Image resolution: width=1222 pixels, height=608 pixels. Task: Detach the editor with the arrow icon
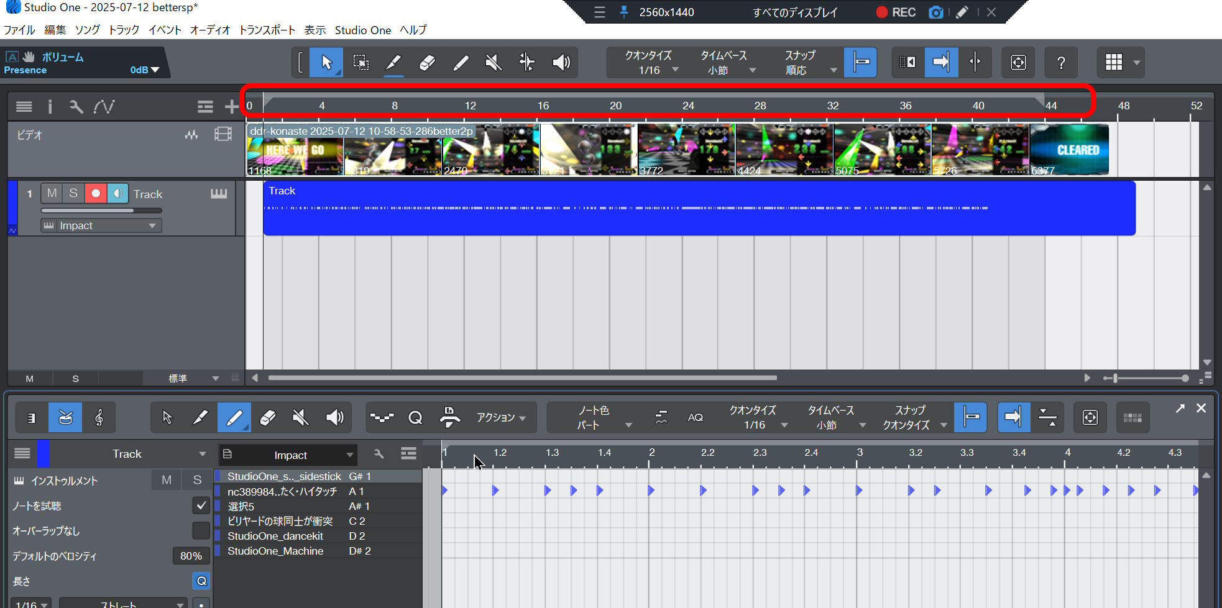1180,408
